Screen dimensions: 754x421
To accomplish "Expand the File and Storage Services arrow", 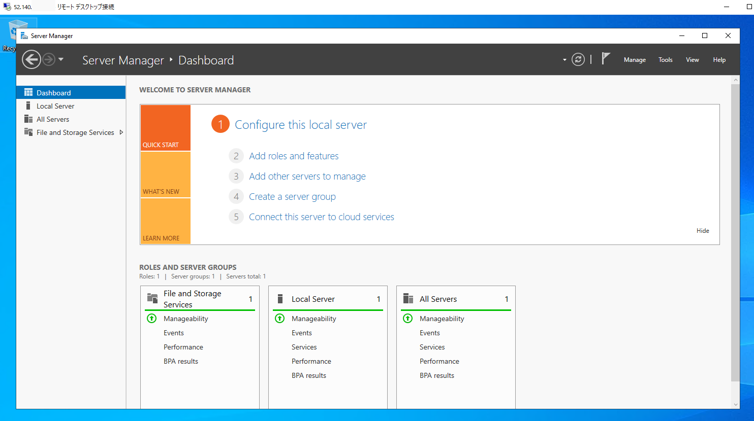I will tap(121, 132).
